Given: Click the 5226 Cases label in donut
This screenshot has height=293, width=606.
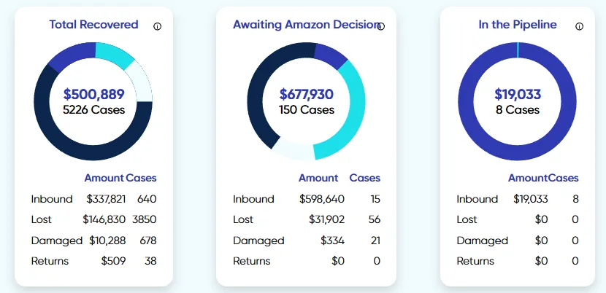Looking at the screenshot, I should [93, 111].
